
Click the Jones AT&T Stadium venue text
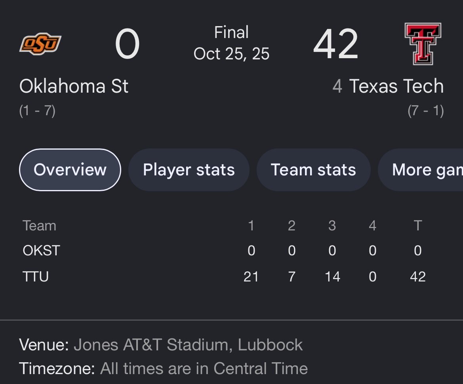click(x=189, y=344)
